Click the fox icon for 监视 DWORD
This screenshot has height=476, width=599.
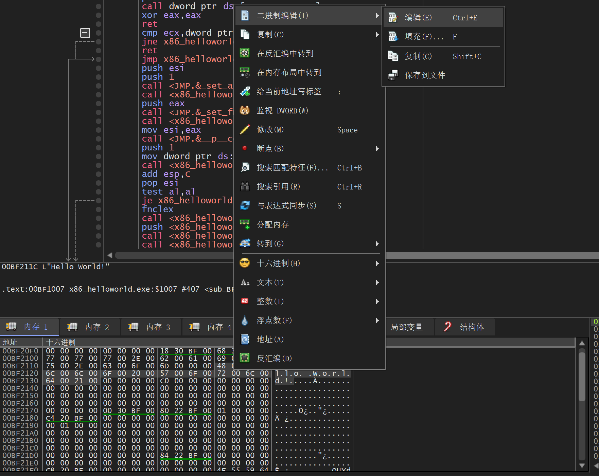pyautogui.click(x=245, y=111)
